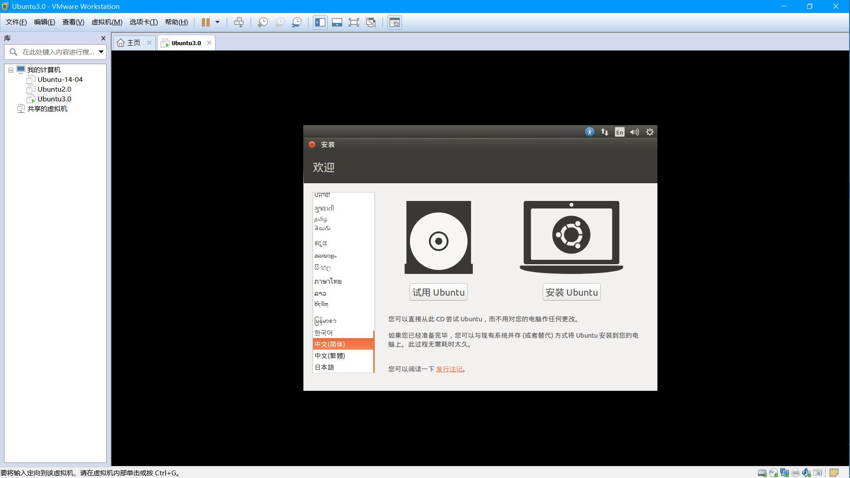The image size is (850, 478).
Task: Open the Ubuntu sound volume indicator
Action: pos(634,132)
